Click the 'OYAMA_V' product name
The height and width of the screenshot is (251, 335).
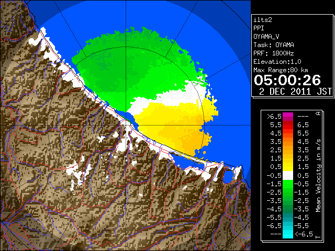[x=266, y=37]
